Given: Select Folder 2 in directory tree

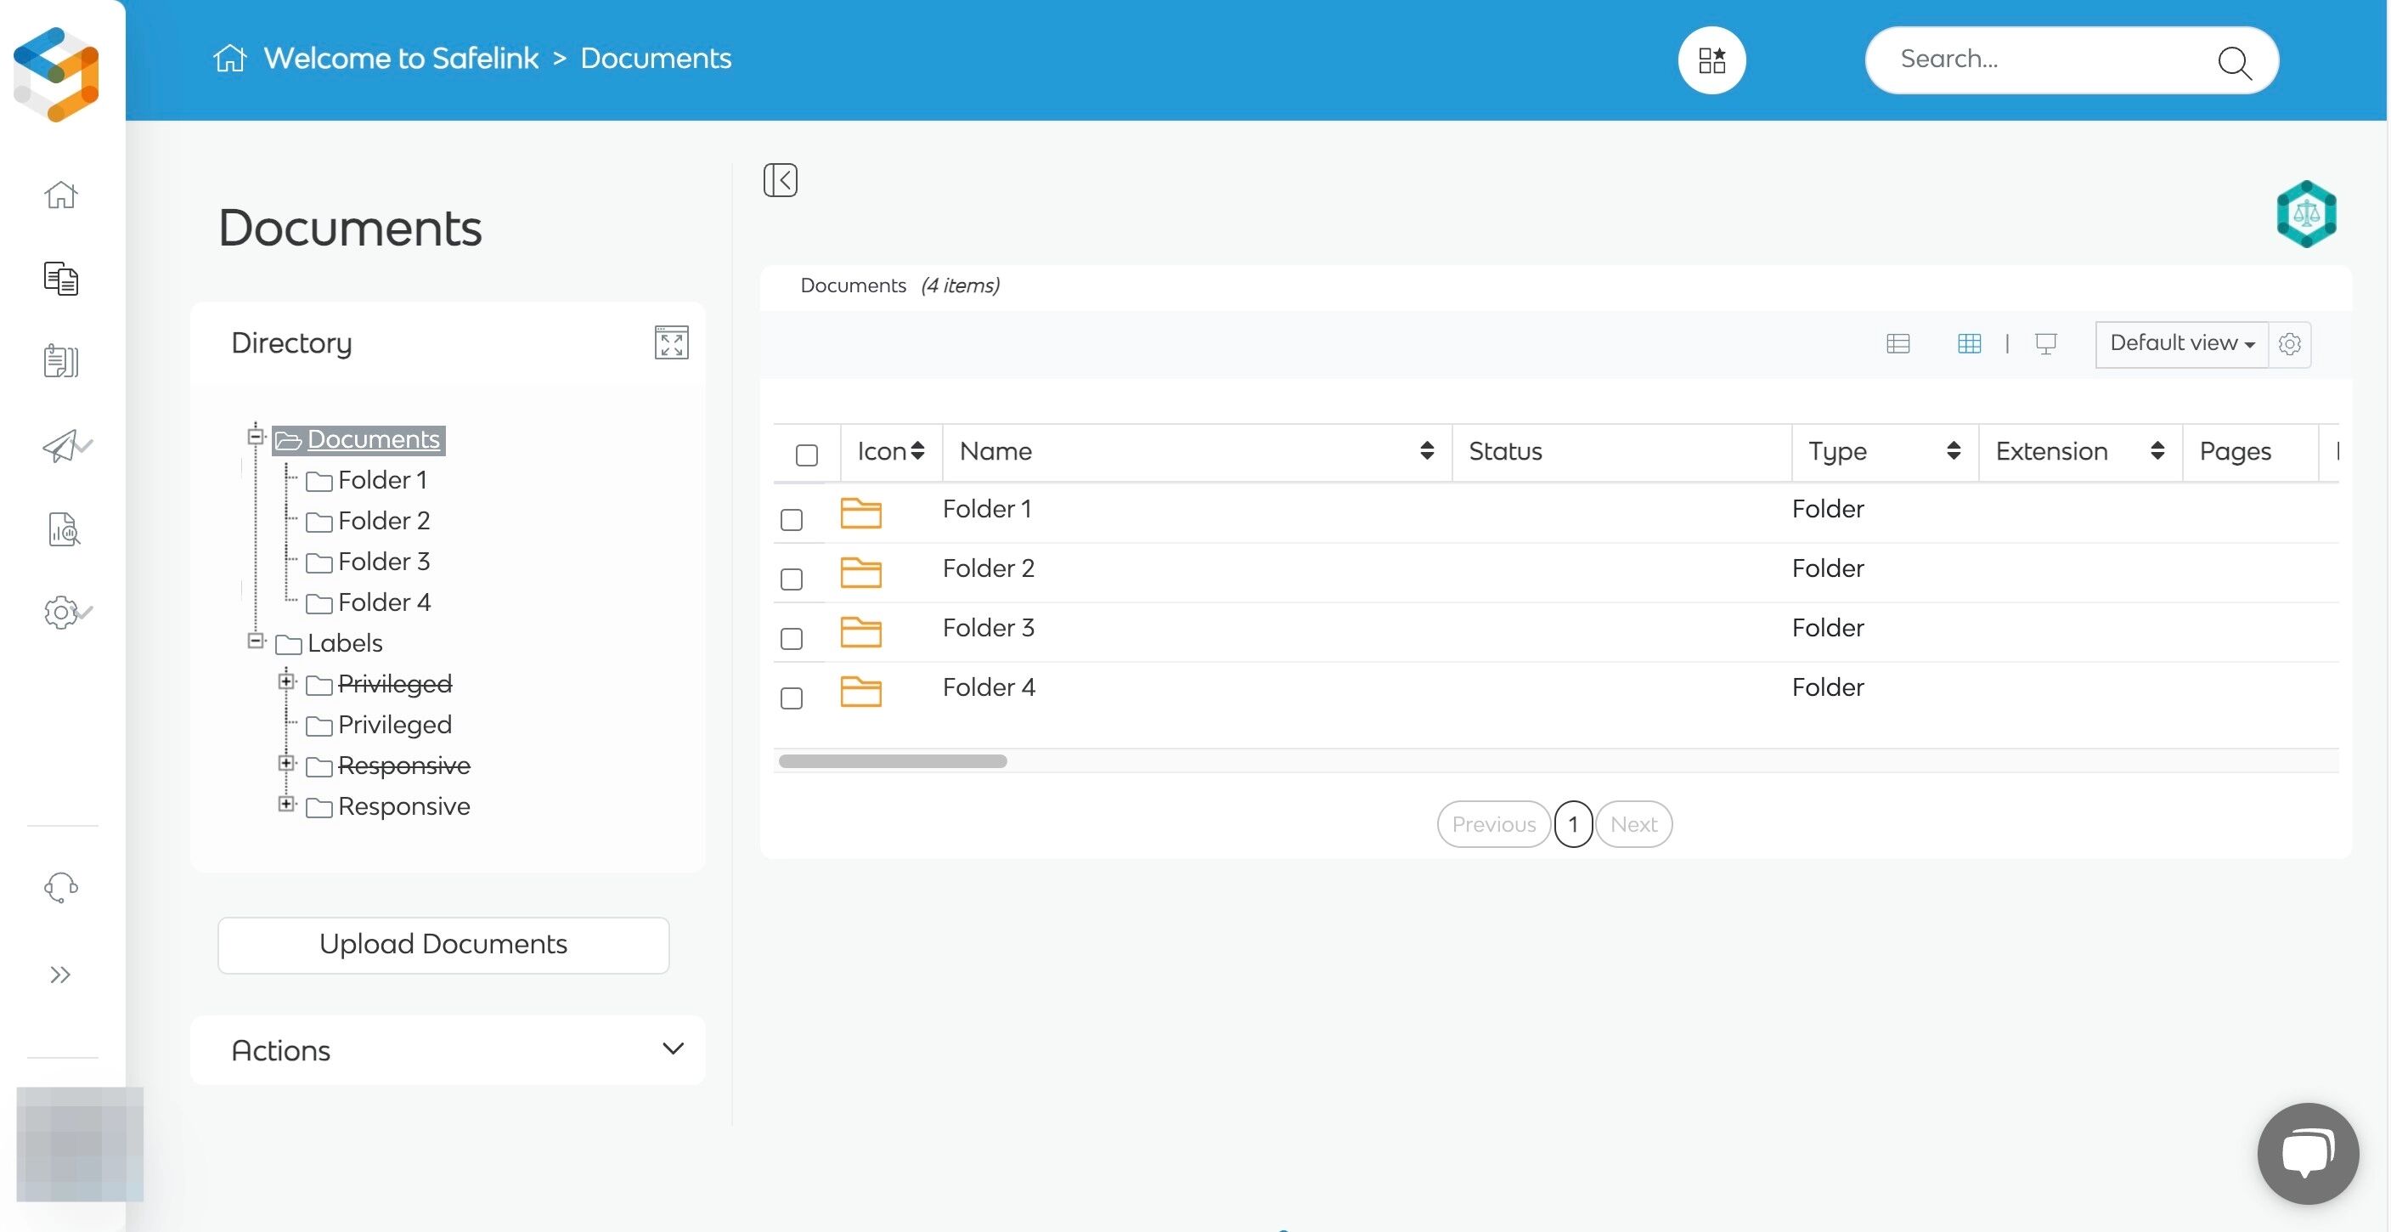Looking at the screenshot, I should pos(382,521).
